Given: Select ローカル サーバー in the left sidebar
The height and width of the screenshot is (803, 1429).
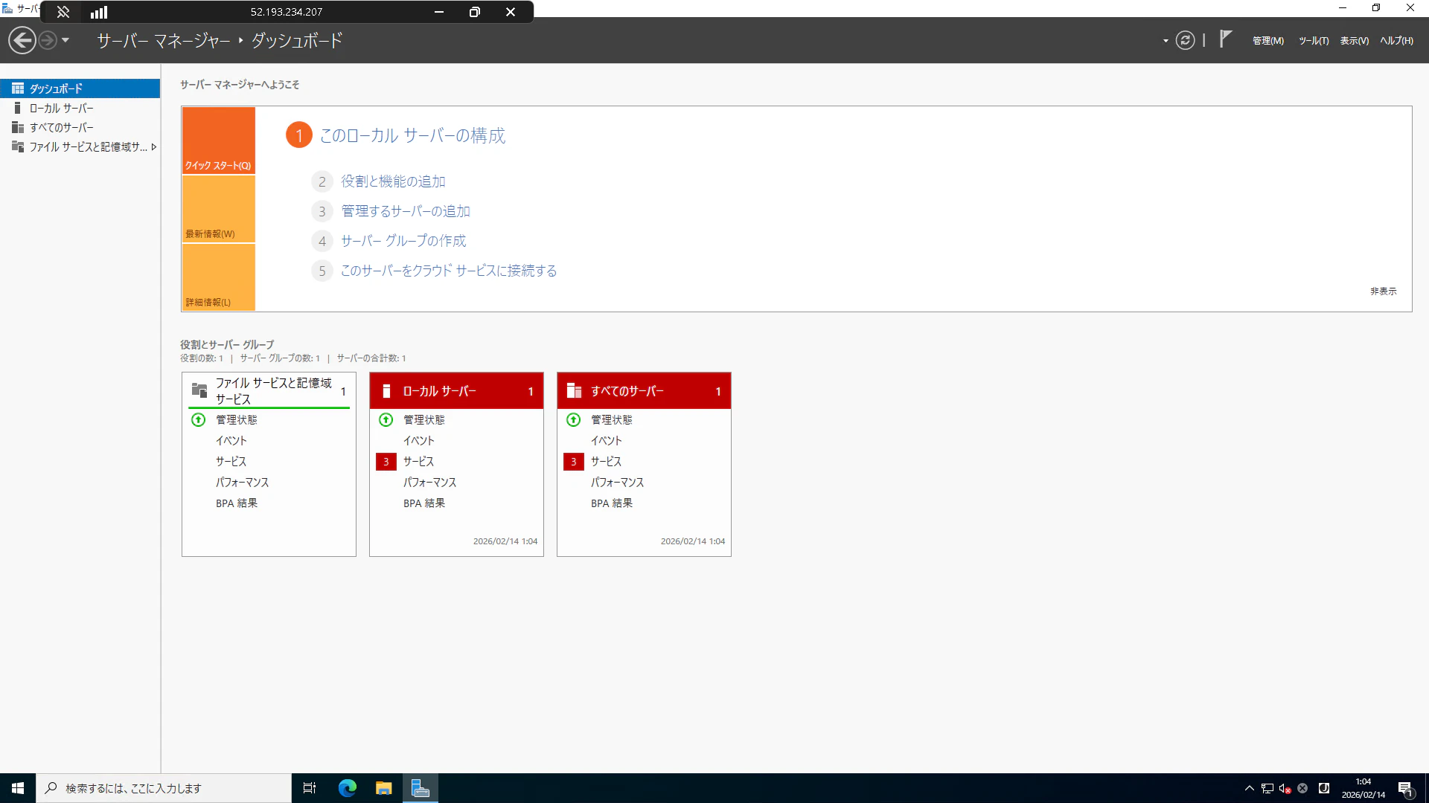Looking at the screenshot, I should (x=61, y=108).
